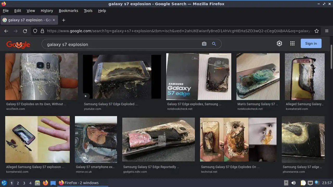Click 'Galaxy S7 Edge explodes, Samsung' caption

[194, 104]
